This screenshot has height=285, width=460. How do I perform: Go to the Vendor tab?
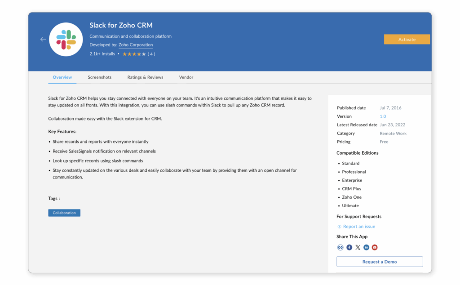186,77
